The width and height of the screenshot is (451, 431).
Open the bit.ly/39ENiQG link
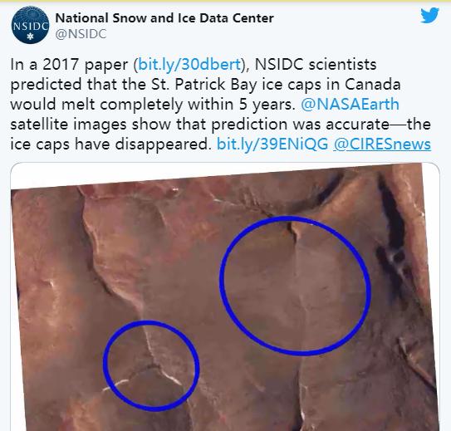pyautogui.click(x=272, y=144)
